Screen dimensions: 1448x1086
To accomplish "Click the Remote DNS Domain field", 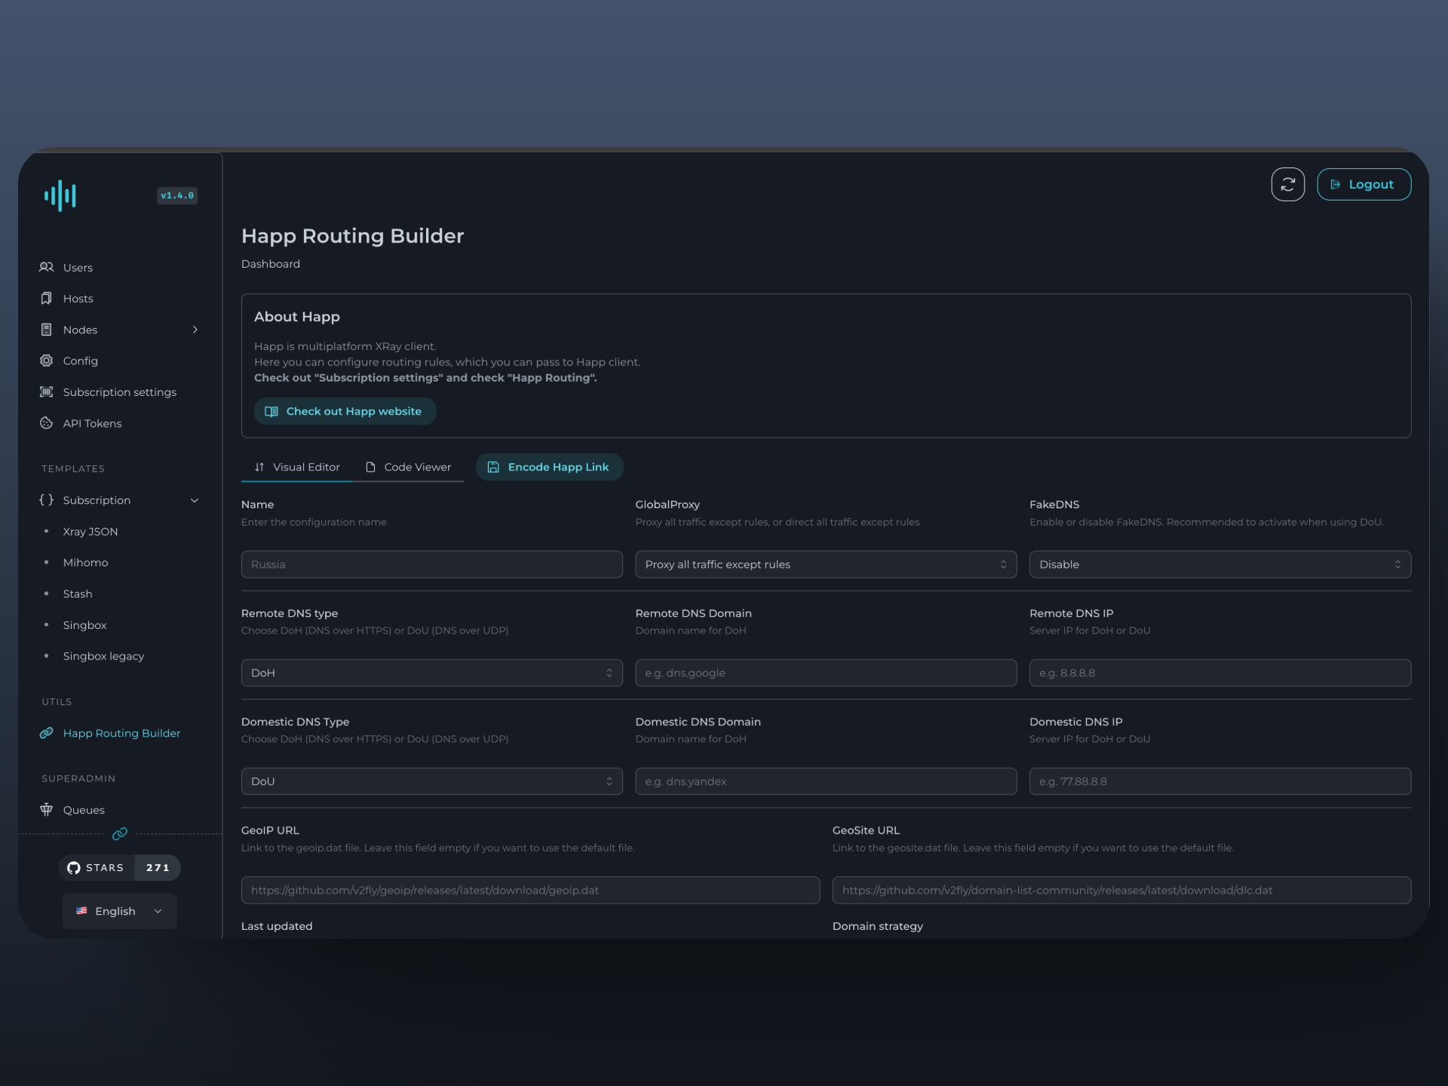I will coord(826,673).
